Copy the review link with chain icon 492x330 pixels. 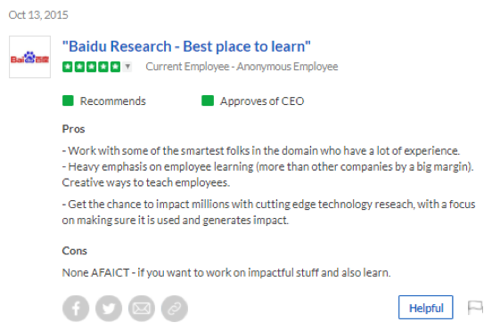click(x=175, y=309)
